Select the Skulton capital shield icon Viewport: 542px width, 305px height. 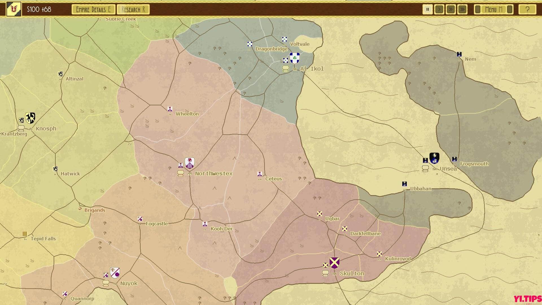pos(334,263)
